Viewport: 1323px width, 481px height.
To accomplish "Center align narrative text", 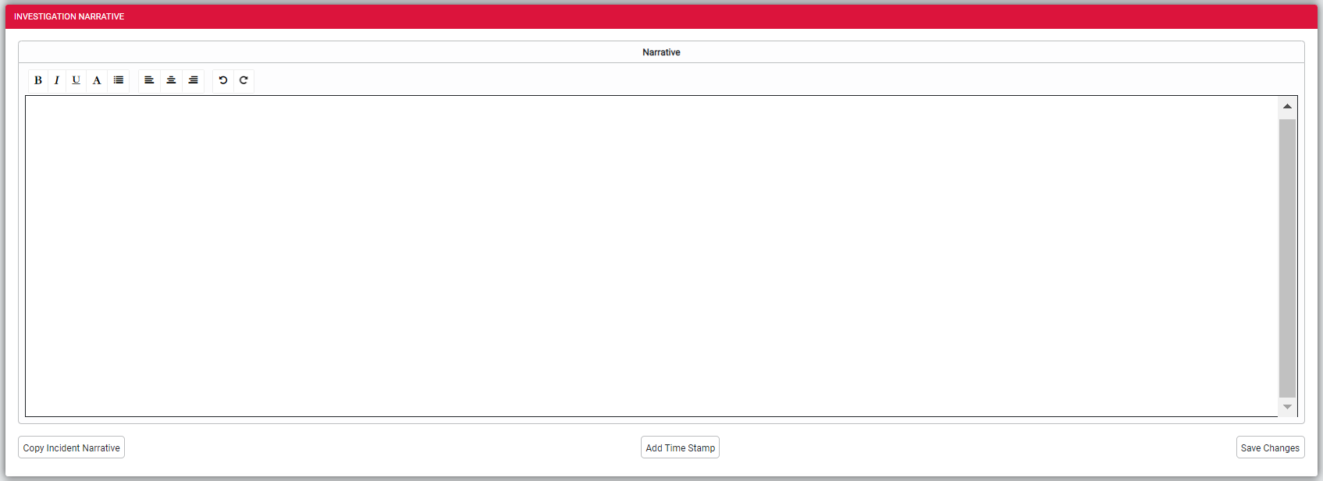I will (x=171, y=80).
